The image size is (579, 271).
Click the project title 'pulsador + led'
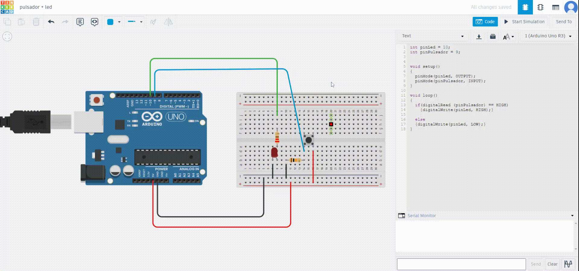(x=36, y=7)
